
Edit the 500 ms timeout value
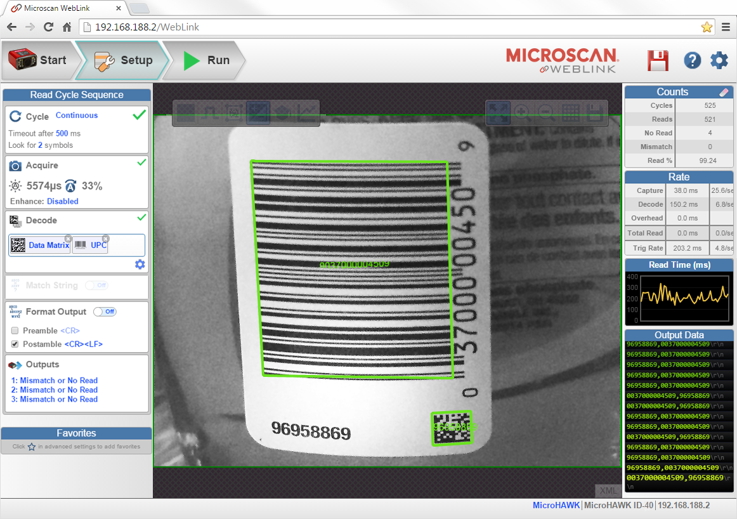point(62,133)
